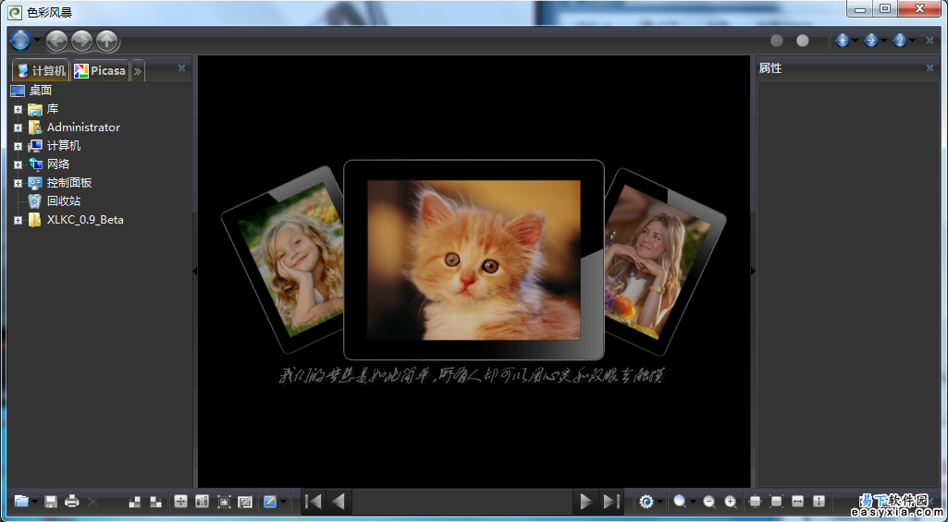Click the move/pan tool icon
948x522 pixels.
pos(180,502)
